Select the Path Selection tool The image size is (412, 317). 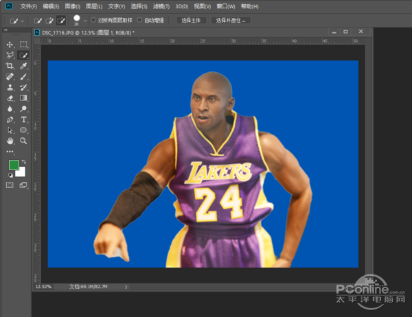[10, 130]
